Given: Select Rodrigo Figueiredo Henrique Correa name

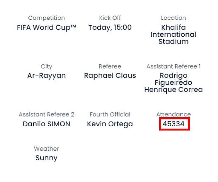Looking at the screenshot, I should 173,83.
